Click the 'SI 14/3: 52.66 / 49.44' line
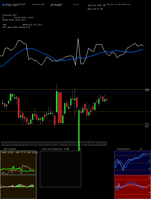The width and height of the screenshot is (151, 199). (x=24, y=17)
